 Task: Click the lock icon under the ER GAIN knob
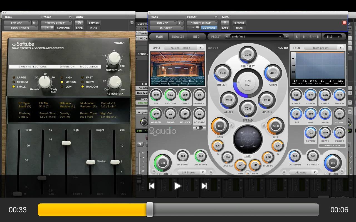pos(154,171)
